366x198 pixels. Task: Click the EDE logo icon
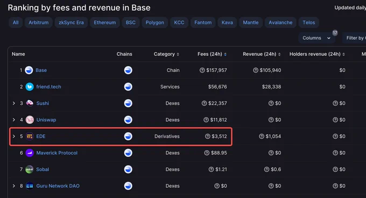(x=30, y=136)
